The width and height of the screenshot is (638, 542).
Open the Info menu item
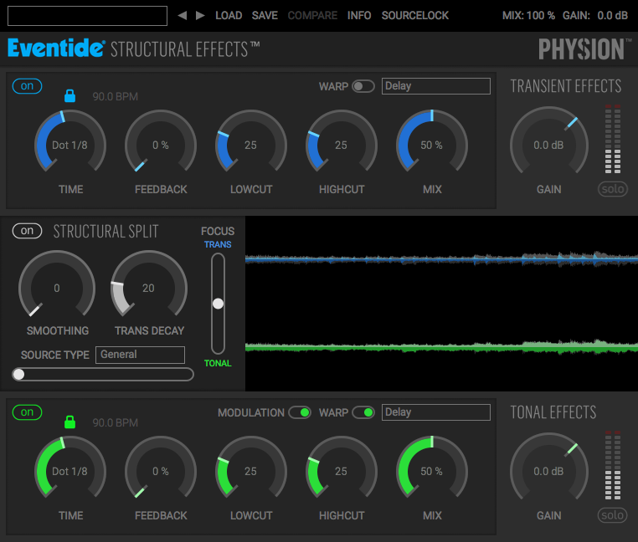[x=359, y=15]
